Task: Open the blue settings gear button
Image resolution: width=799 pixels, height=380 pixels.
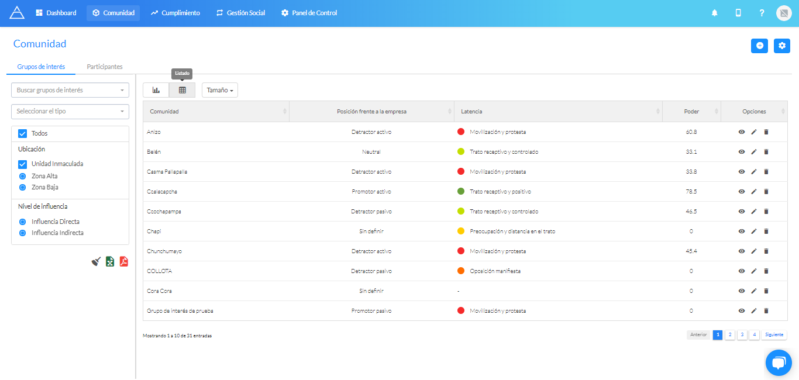Action: [782, 46]
